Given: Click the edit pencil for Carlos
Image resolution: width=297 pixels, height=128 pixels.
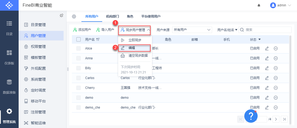Looking at the screenshot, I should click(x=267, y=78).
